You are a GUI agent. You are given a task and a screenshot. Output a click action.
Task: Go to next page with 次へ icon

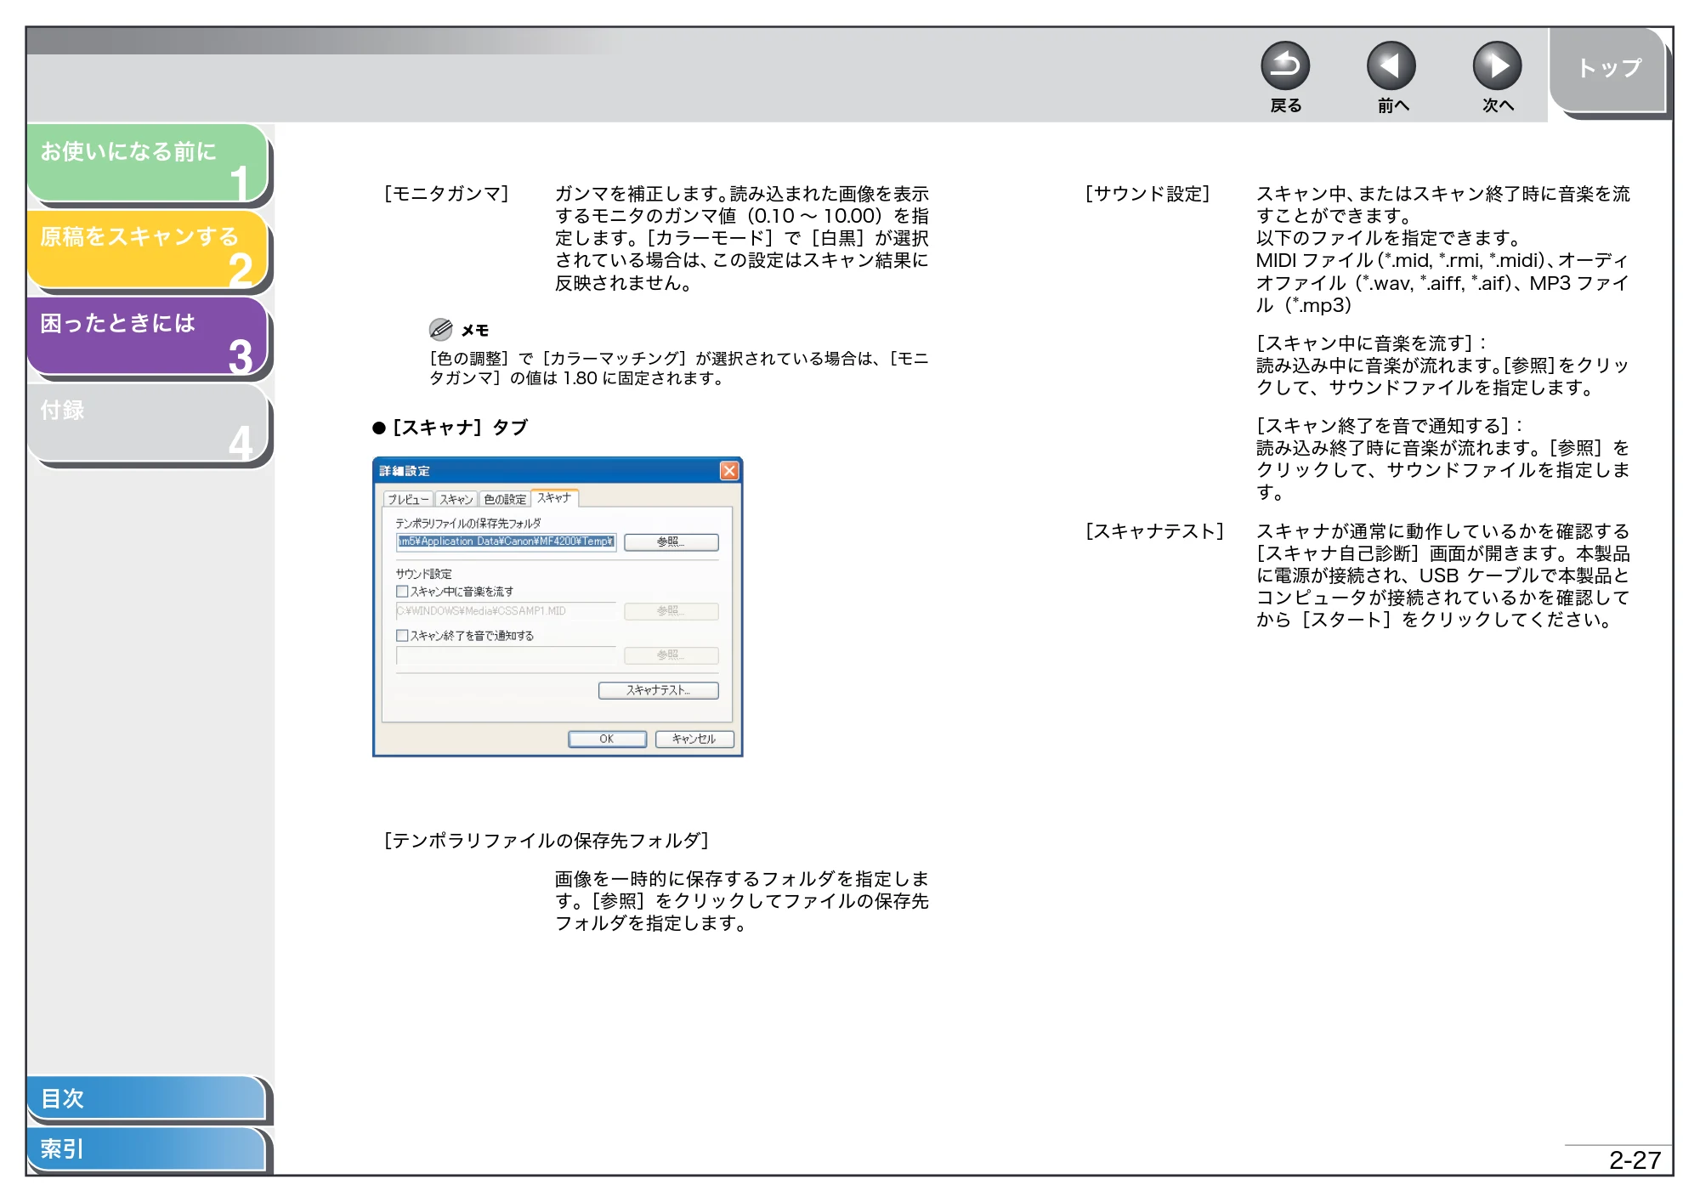coord(1497,66)
